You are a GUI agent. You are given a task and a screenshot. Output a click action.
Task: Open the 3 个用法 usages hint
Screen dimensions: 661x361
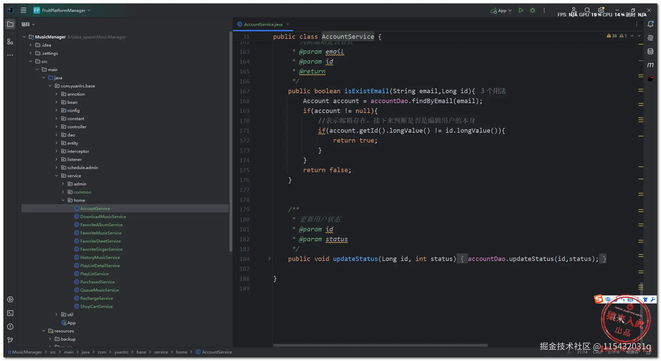coord(493,91)
